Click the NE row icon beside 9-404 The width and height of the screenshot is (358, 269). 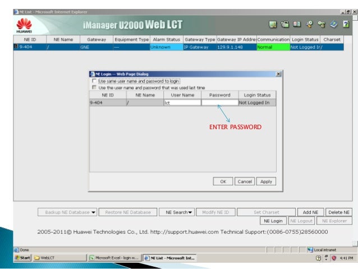(16, 47)
